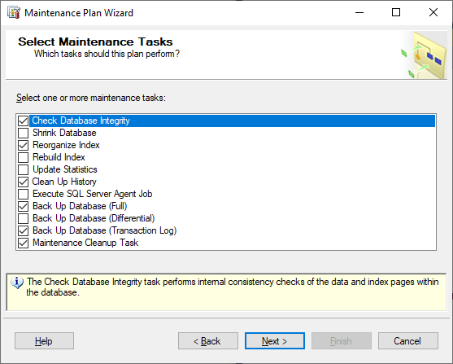Minimize the Maintenance Plan Wizard window
This screenshot has width=453, height=364.
pos(359,13)
